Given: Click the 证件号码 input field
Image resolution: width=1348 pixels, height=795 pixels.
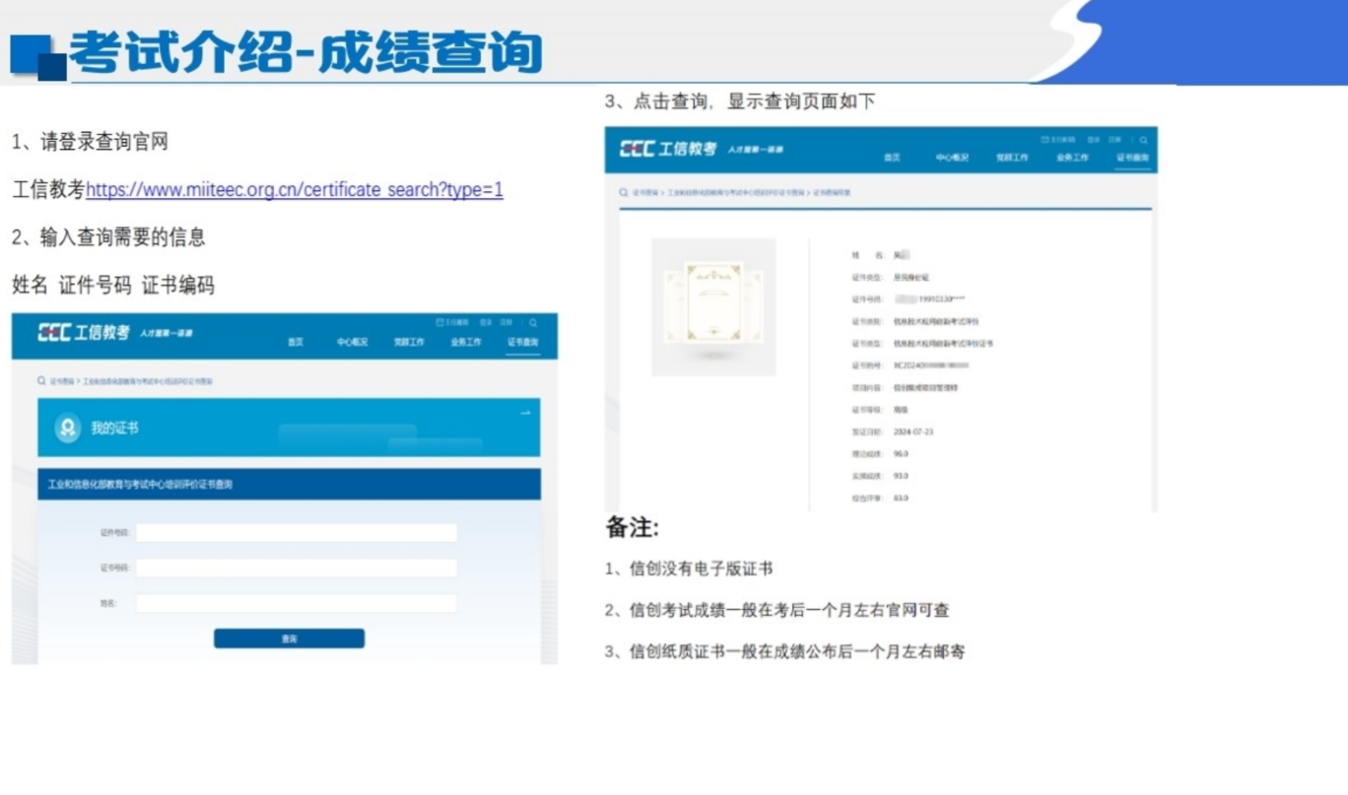Looking at the screenshot, I should (296, 531).
